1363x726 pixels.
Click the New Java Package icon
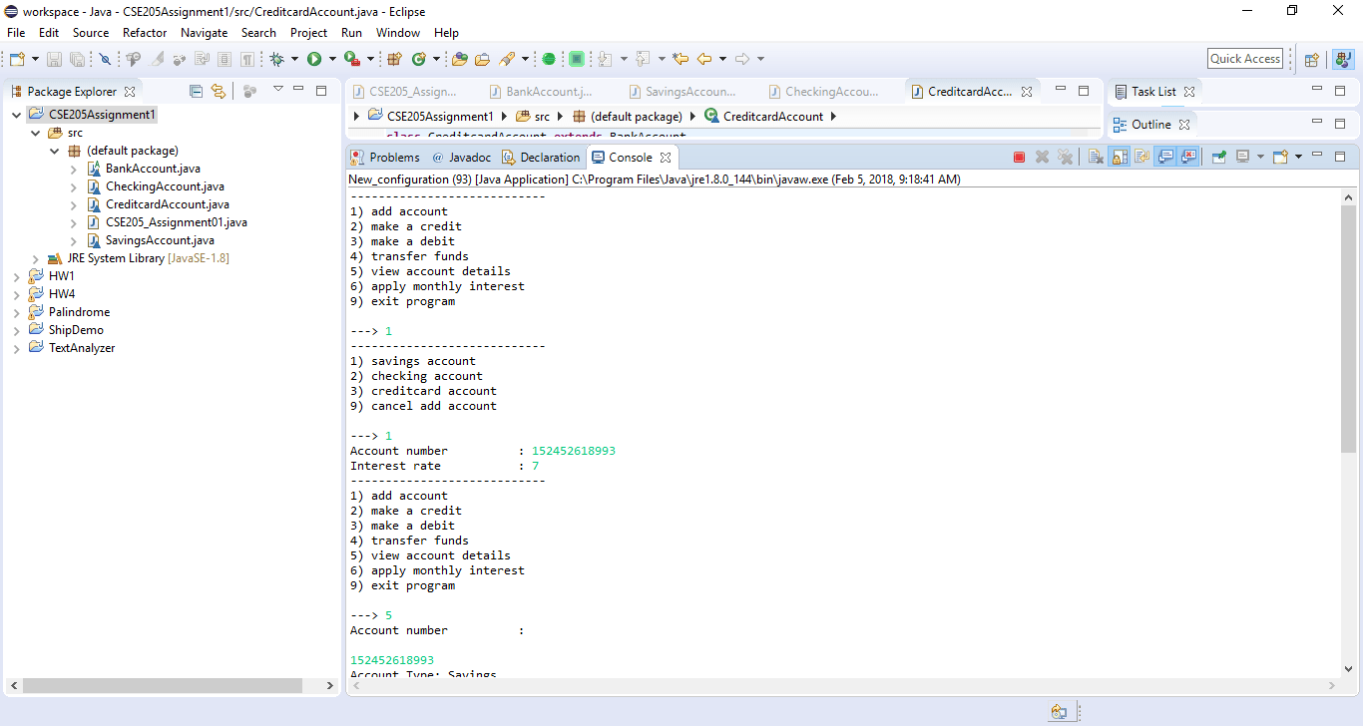pyautogui.click(x=394, y=60)
